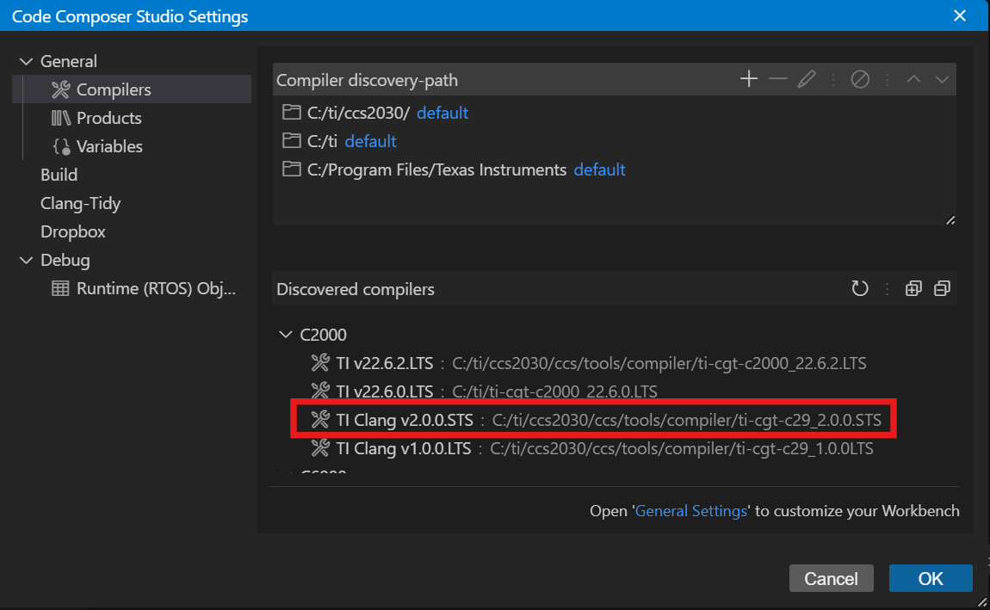The width and height of the screenshot is (990, 610).
Task: Collapse the General settings section
Action: coord(26,62)
